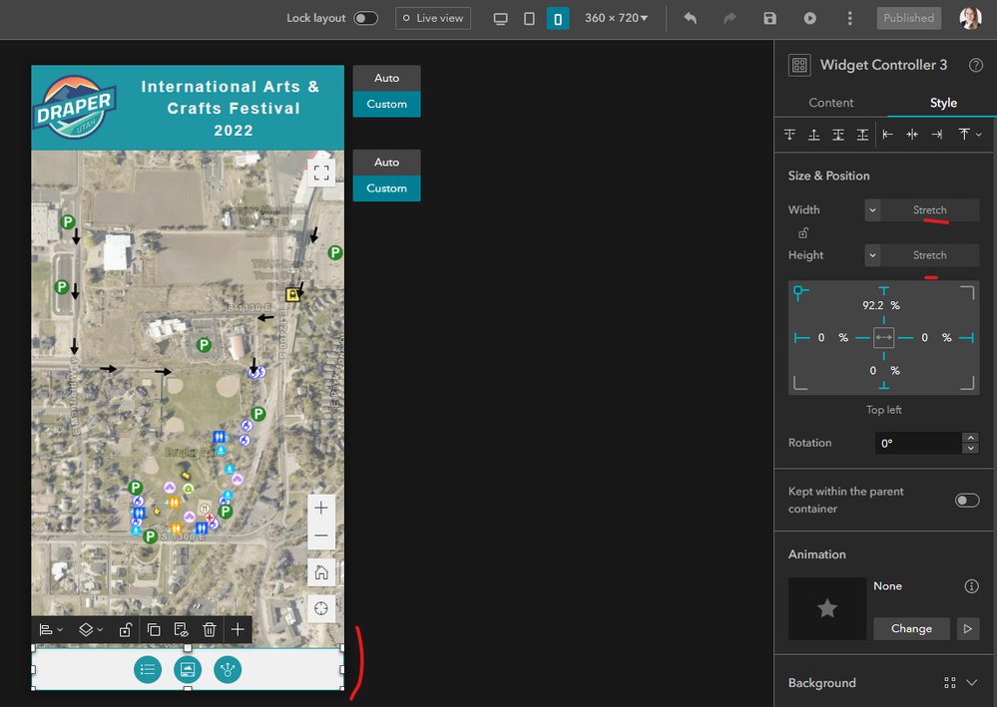
Task: Select the mobile device view
Action: click(x=558, y=18)
